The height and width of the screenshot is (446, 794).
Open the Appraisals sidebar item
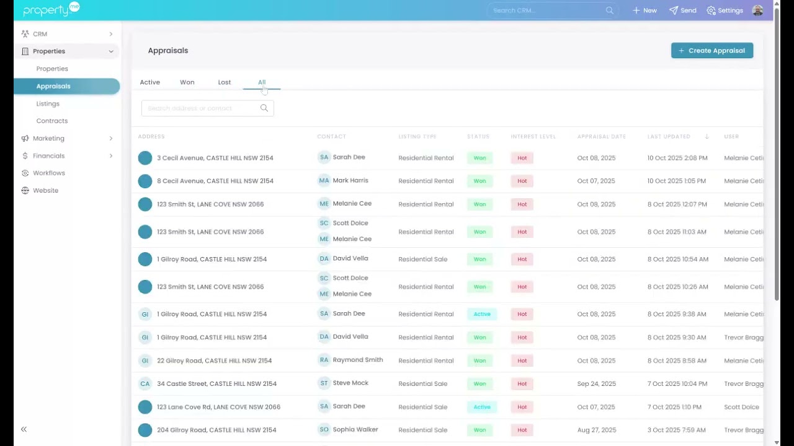(66, 86)
